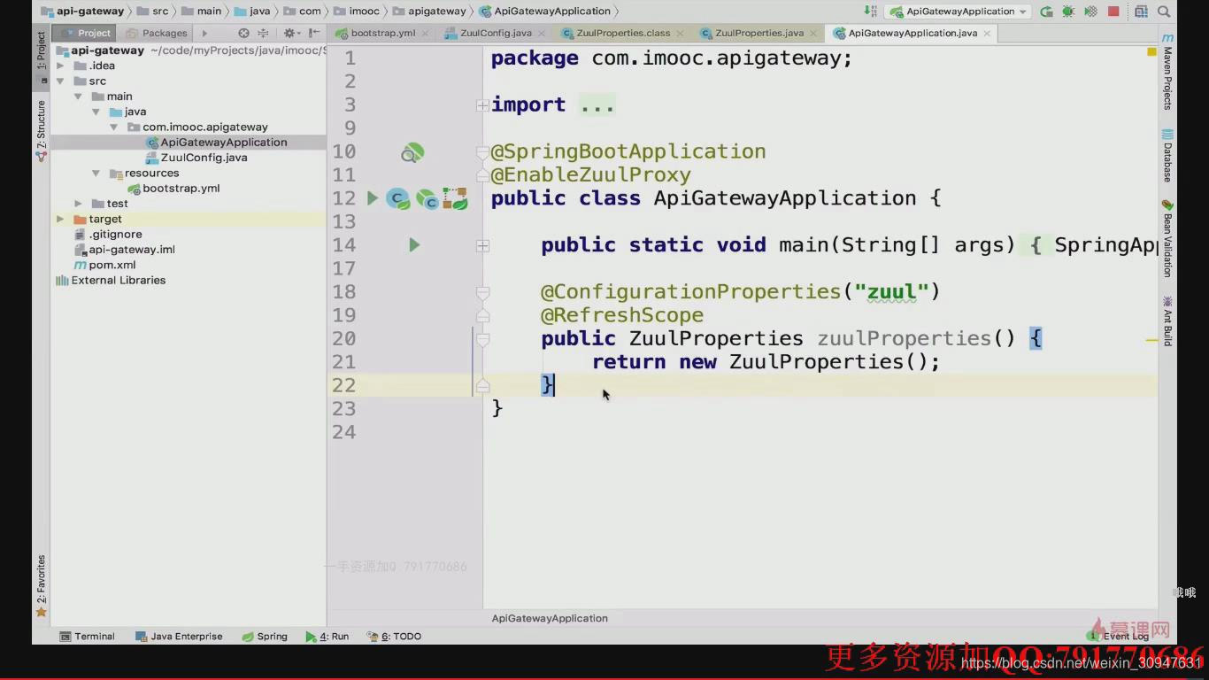Image resolution: width=1209 pixels, height=680 pixels.
Task: Run class via green arrow at line 12
Action: coord(372,198)
